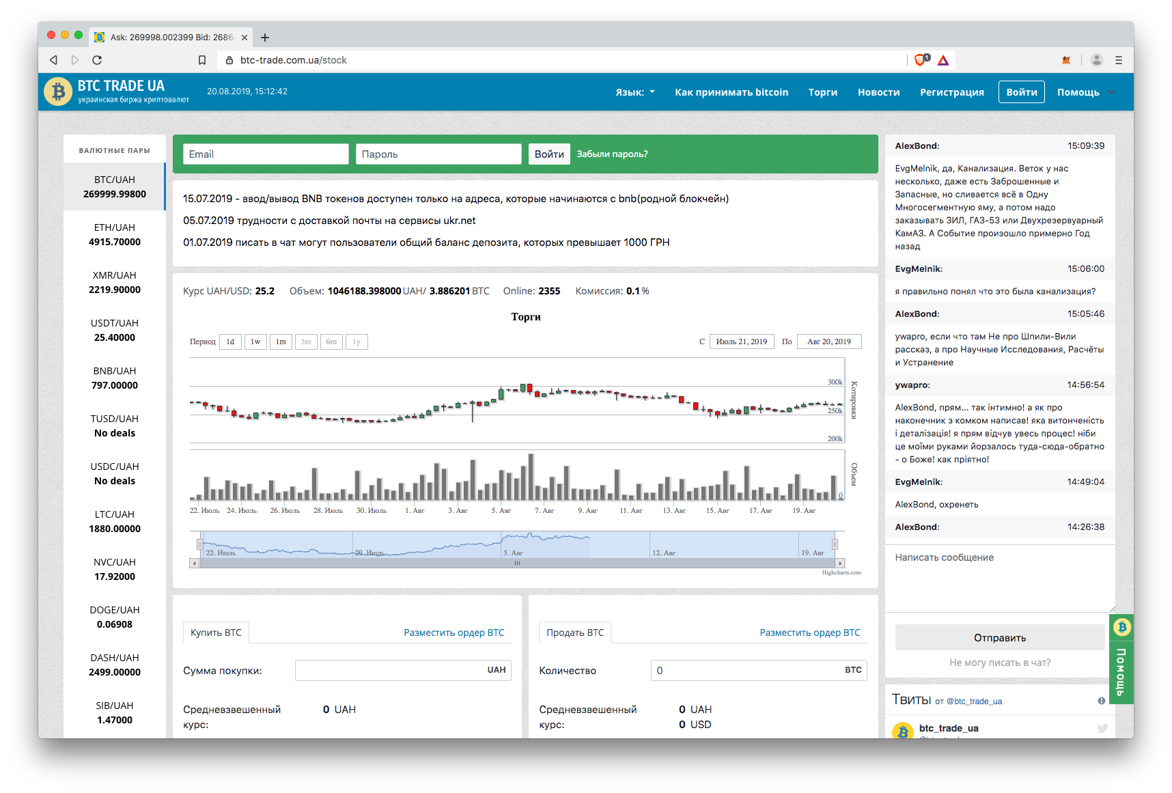Click the btc_trade_ua Twitter avatar
1172x793 pixels.
point(903,731)
